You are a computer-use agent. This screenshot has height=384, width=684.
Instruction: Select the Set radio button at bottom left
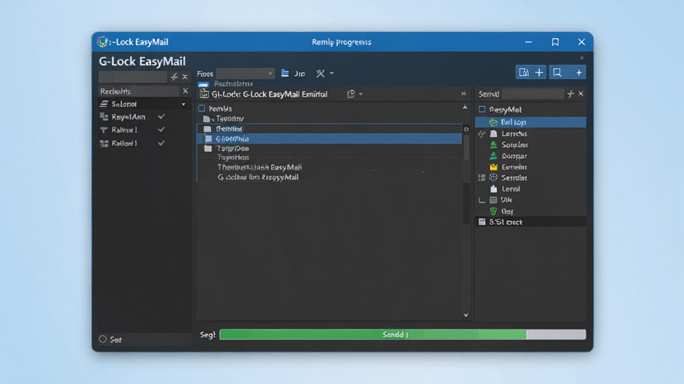tap(102, 339)
